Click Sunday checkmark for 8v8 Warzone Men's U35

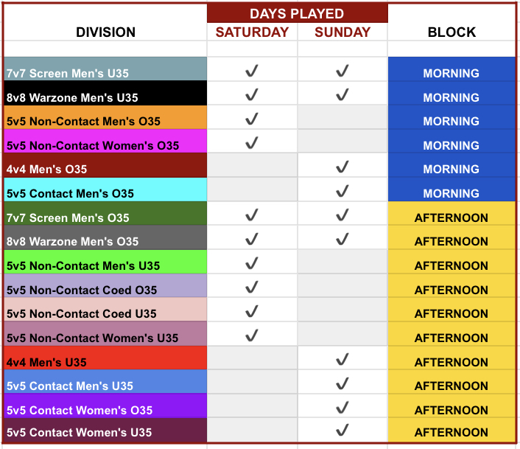(342, 95)
